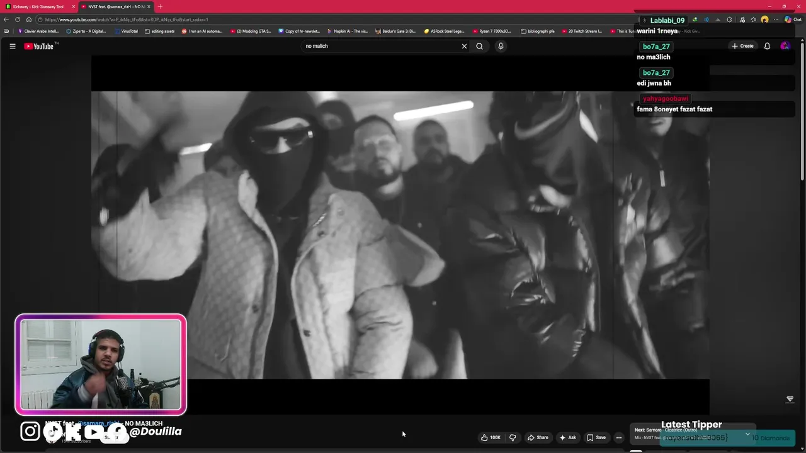Screen dimensions: 806x453
Task: Like the video showing 100K likes
Action: pos(491,437)
